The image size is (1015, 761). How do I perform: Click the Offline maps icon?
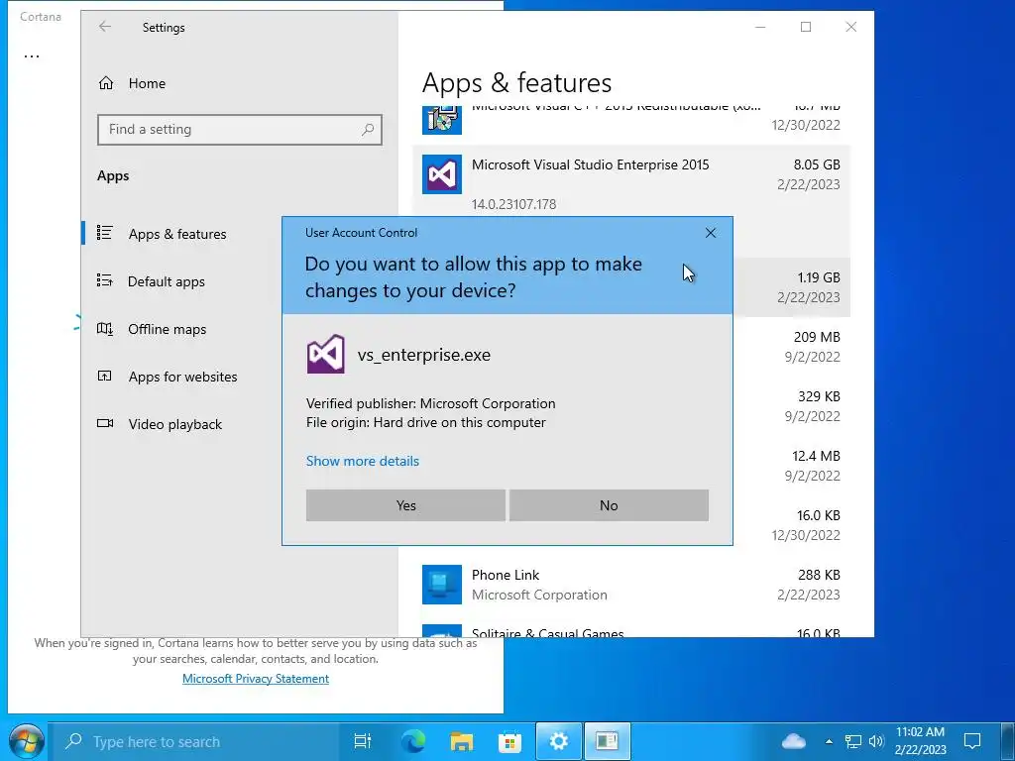pyautogui.click(x=105, y=328)
